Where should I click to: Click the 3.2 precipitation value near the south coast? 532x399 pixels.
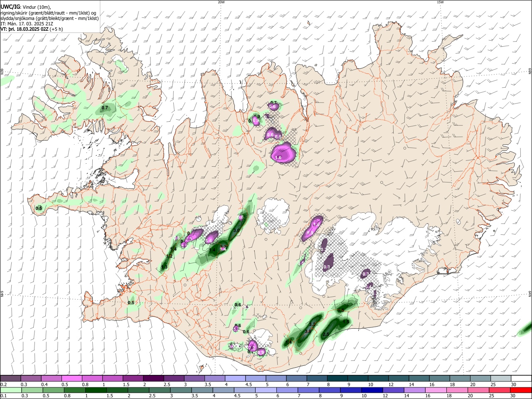[x=313, y=324]
